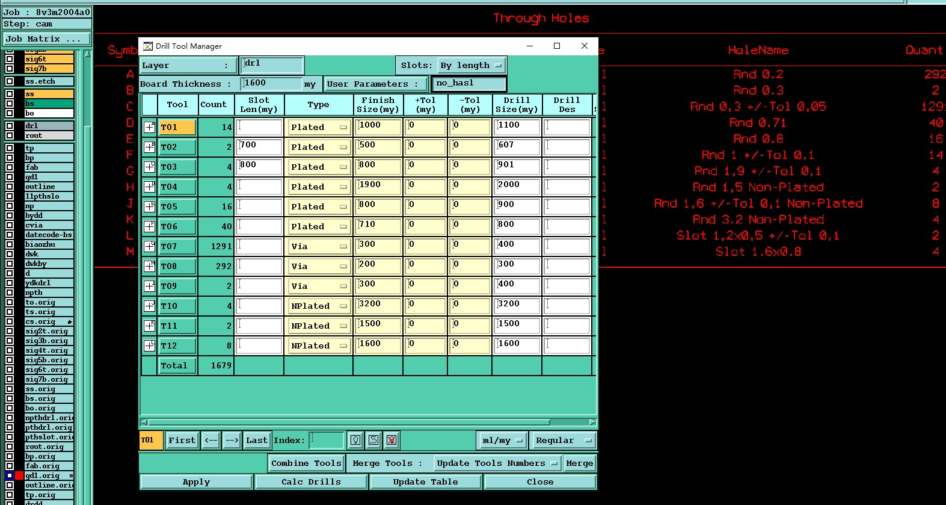Screen dimensions: 946x505
Task: Click the Apply button
Action: click(x=196, y=482)
